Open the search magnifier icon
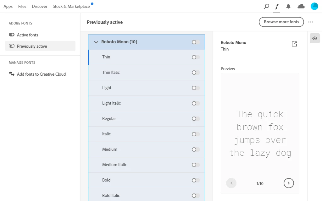 (x=266, y=6)
